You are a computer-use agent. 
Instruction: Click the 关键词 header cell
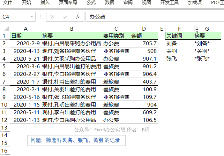179,36
